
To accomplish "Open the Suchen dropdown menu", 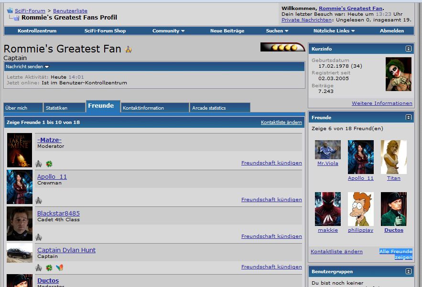I will [x=277, y=31].
